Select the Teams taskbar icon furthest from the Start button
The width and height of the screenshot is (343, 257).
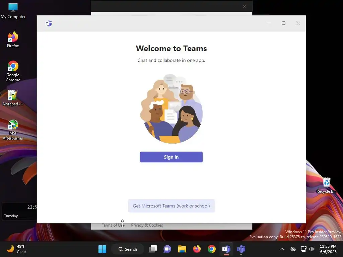[241, 249]
